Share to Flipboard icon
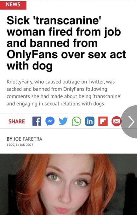Viewport: 137px width, 215px height. pos(103,121)
